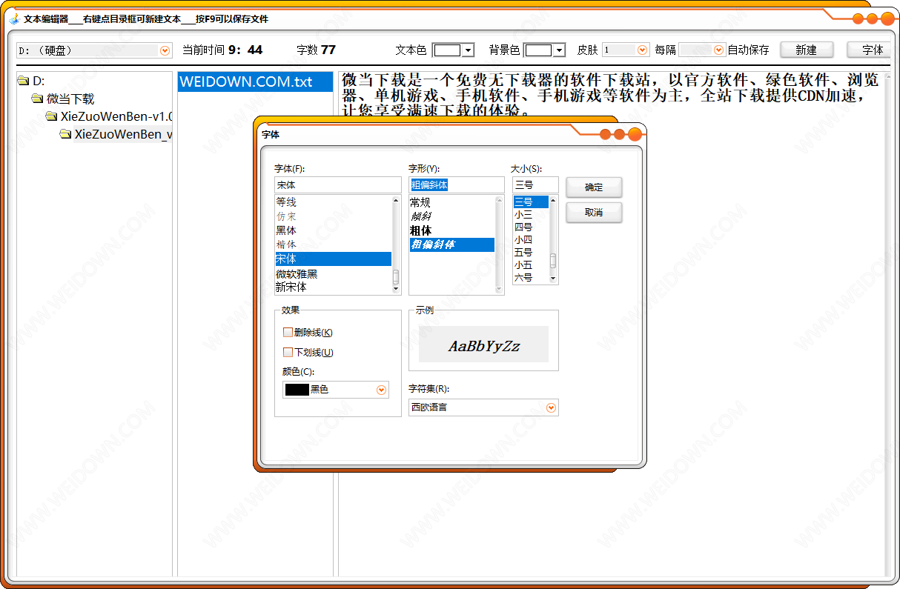Open the 皮肤 skin dropdown

pos(642,50)
